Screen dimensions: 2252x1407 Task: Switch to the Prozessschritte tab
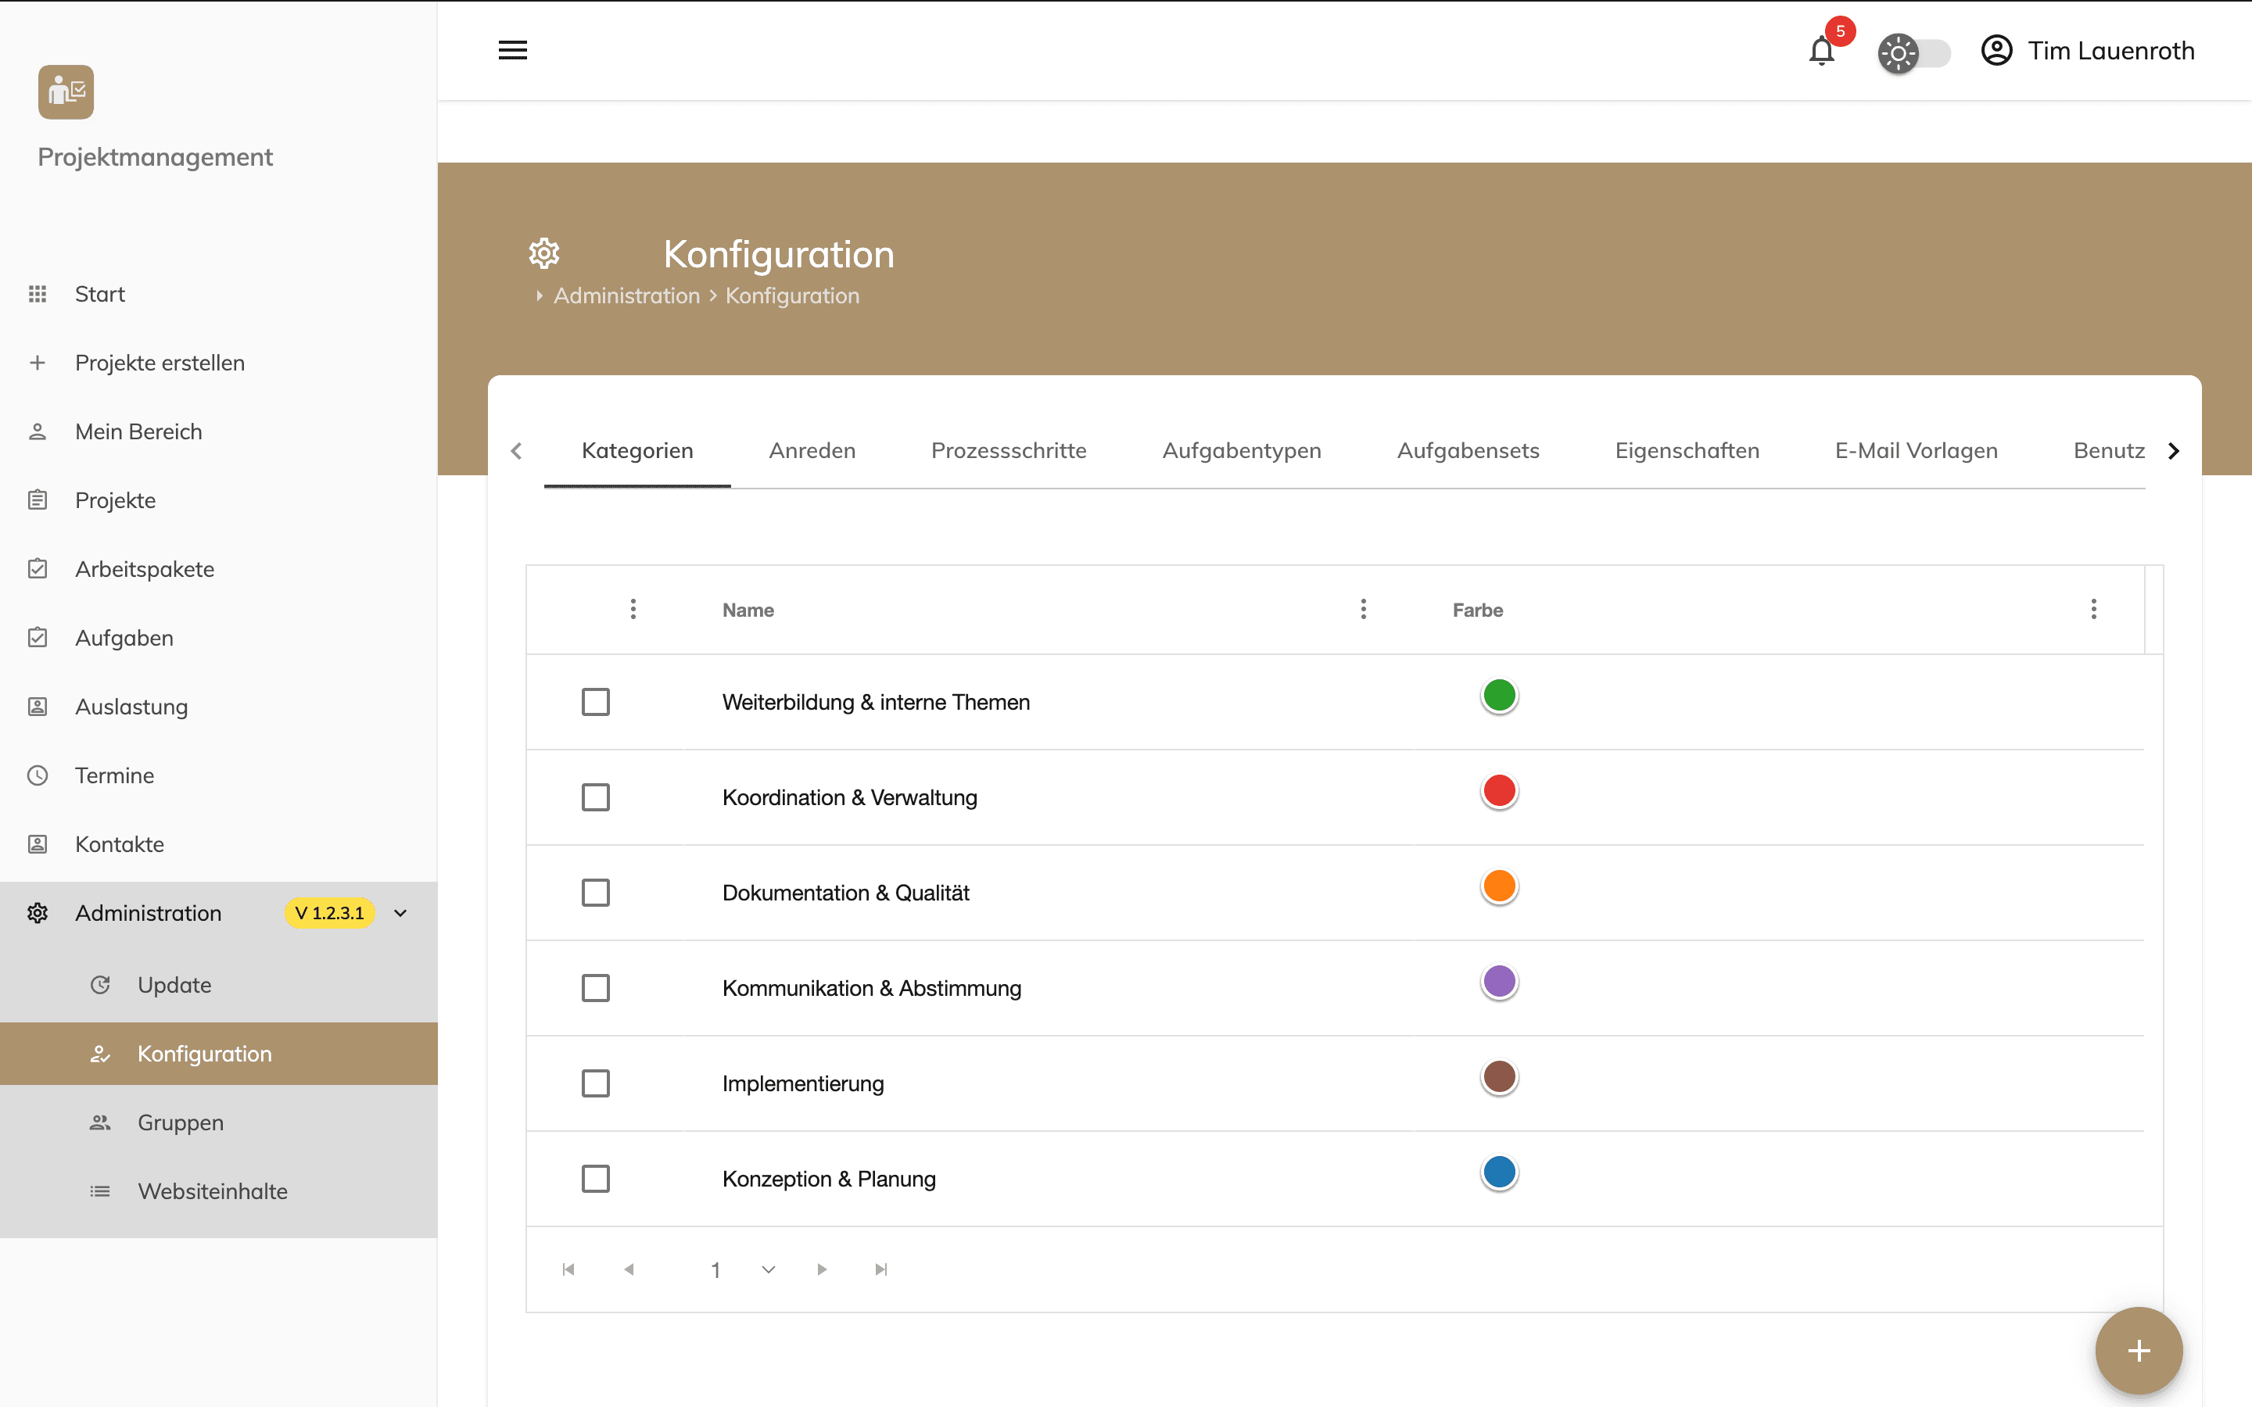[1009, 451]
